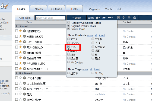Check the スマホ context checkbox
152x101 pixels.
[93, 39]
